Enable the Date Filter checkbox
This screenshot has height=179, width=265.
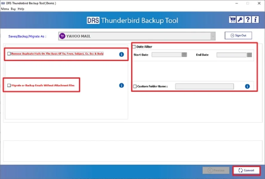[134, 47]
